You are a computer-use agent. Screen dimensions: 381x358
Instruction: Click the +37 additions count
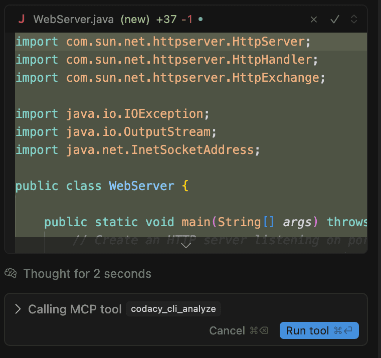click(x=166, y=20)
